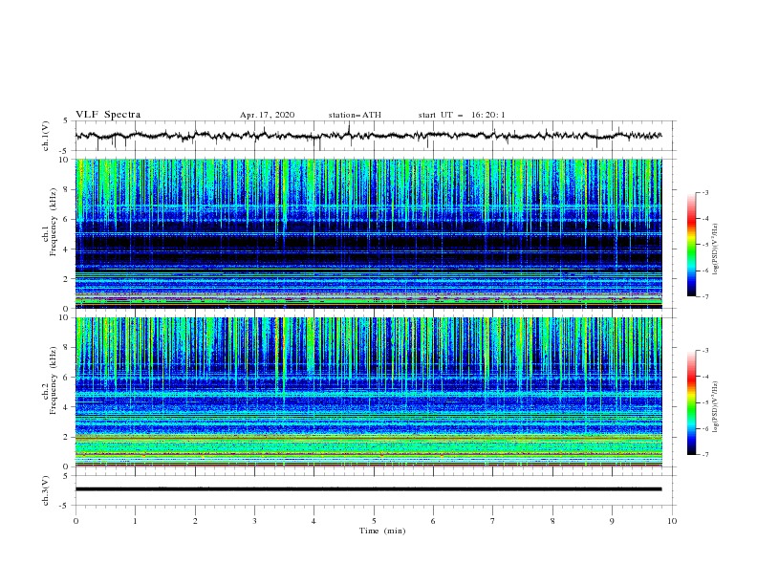
Task: Click the "7" tick on the time axis
Action: [492, 521]
